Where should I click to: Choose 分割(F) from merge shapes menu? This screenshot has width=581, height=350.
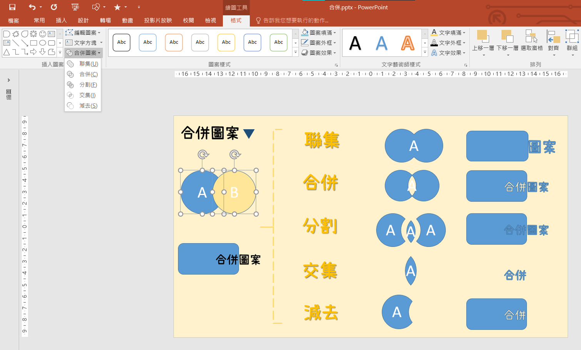point(83,84)
